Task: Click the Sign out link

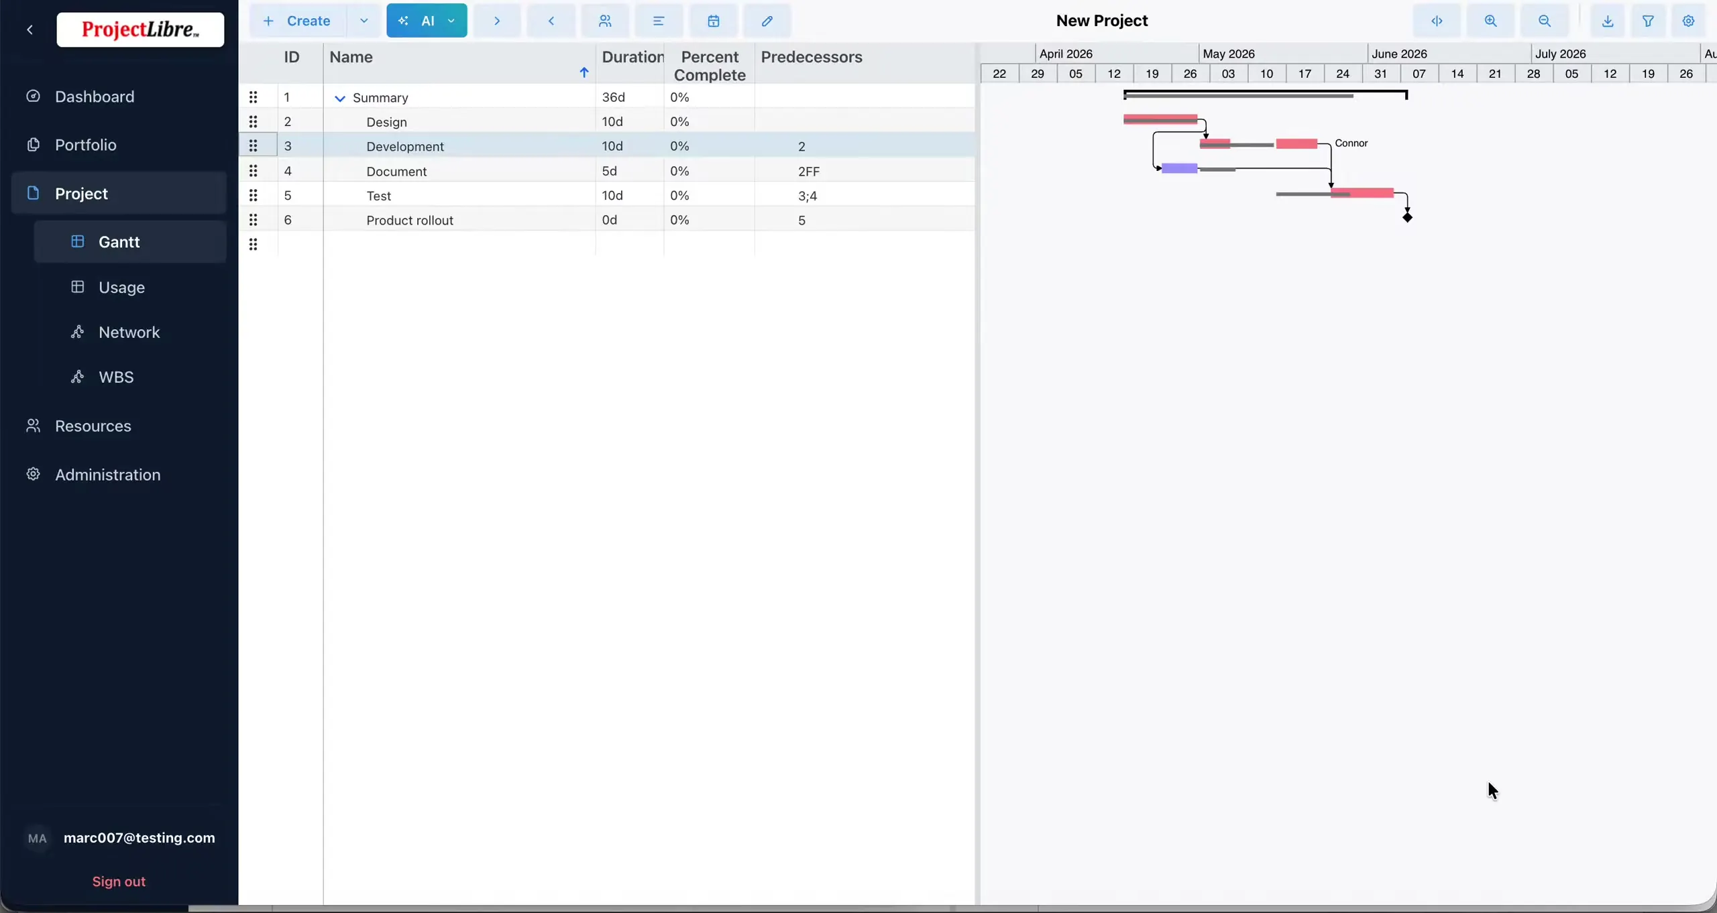Action: tap(119, 881)
